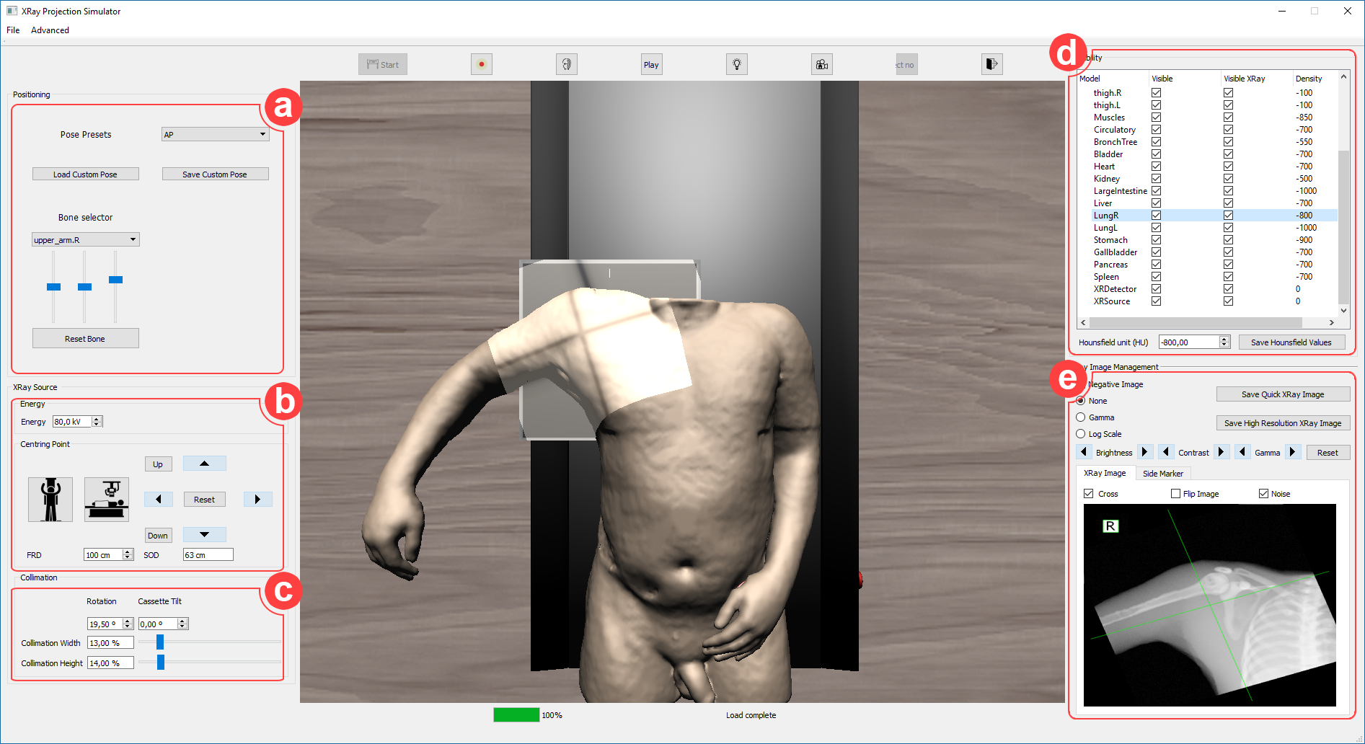
Task: Increase the Energy kV spinner value
Action: [97, 419]
